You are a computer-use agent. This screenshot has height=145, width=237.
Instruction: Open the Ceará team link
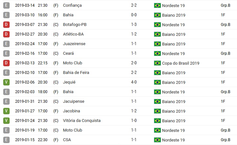(x=69, y=53)
